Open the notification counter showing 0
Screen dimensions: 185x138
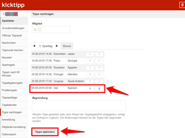tap(182, 5)
